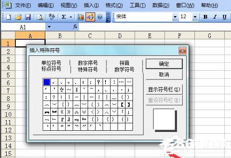Screen dimensions: 231x158
Task: Toggle Underline formatting
Action: pyautogui.click(x=224, y=17)
